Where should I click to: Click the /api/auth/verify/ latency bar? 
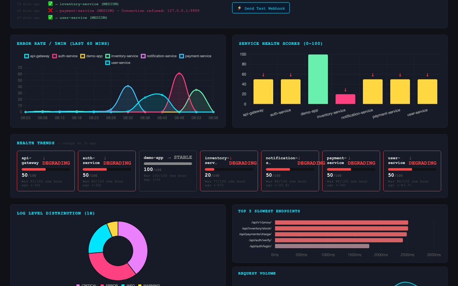coord(339,240)
